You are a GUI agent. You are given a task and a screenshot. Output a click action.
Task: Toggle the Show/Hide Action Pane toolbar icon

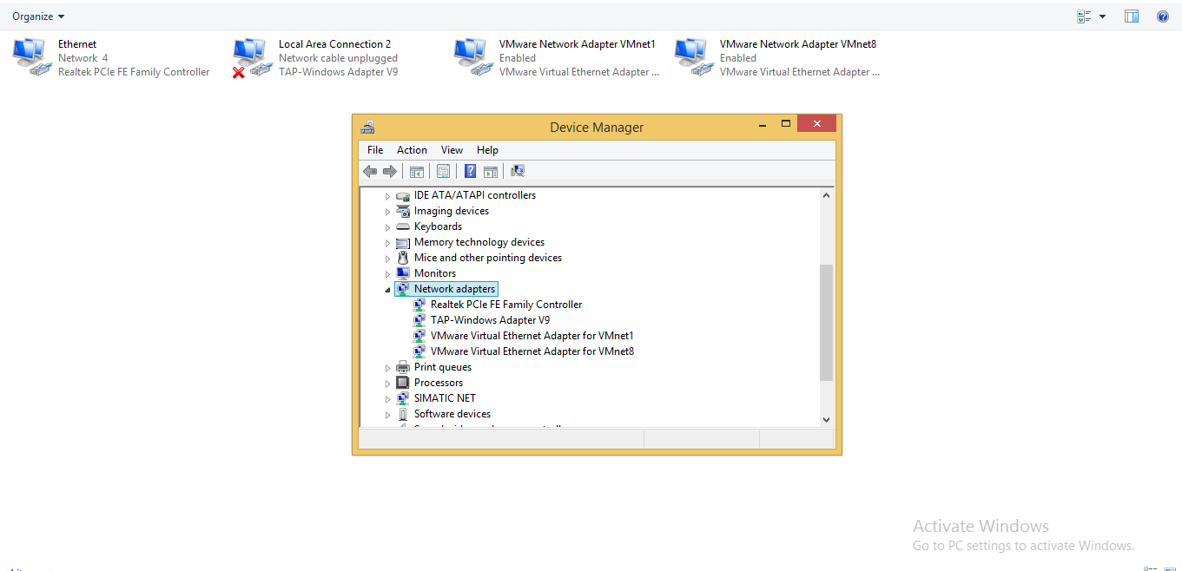pos(491,171)
